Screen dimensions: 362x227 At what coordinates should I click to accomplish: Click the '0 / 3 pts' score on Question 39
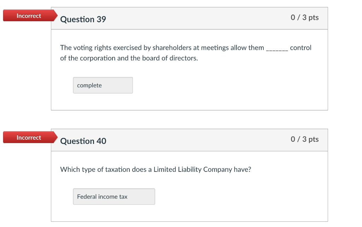304,17
